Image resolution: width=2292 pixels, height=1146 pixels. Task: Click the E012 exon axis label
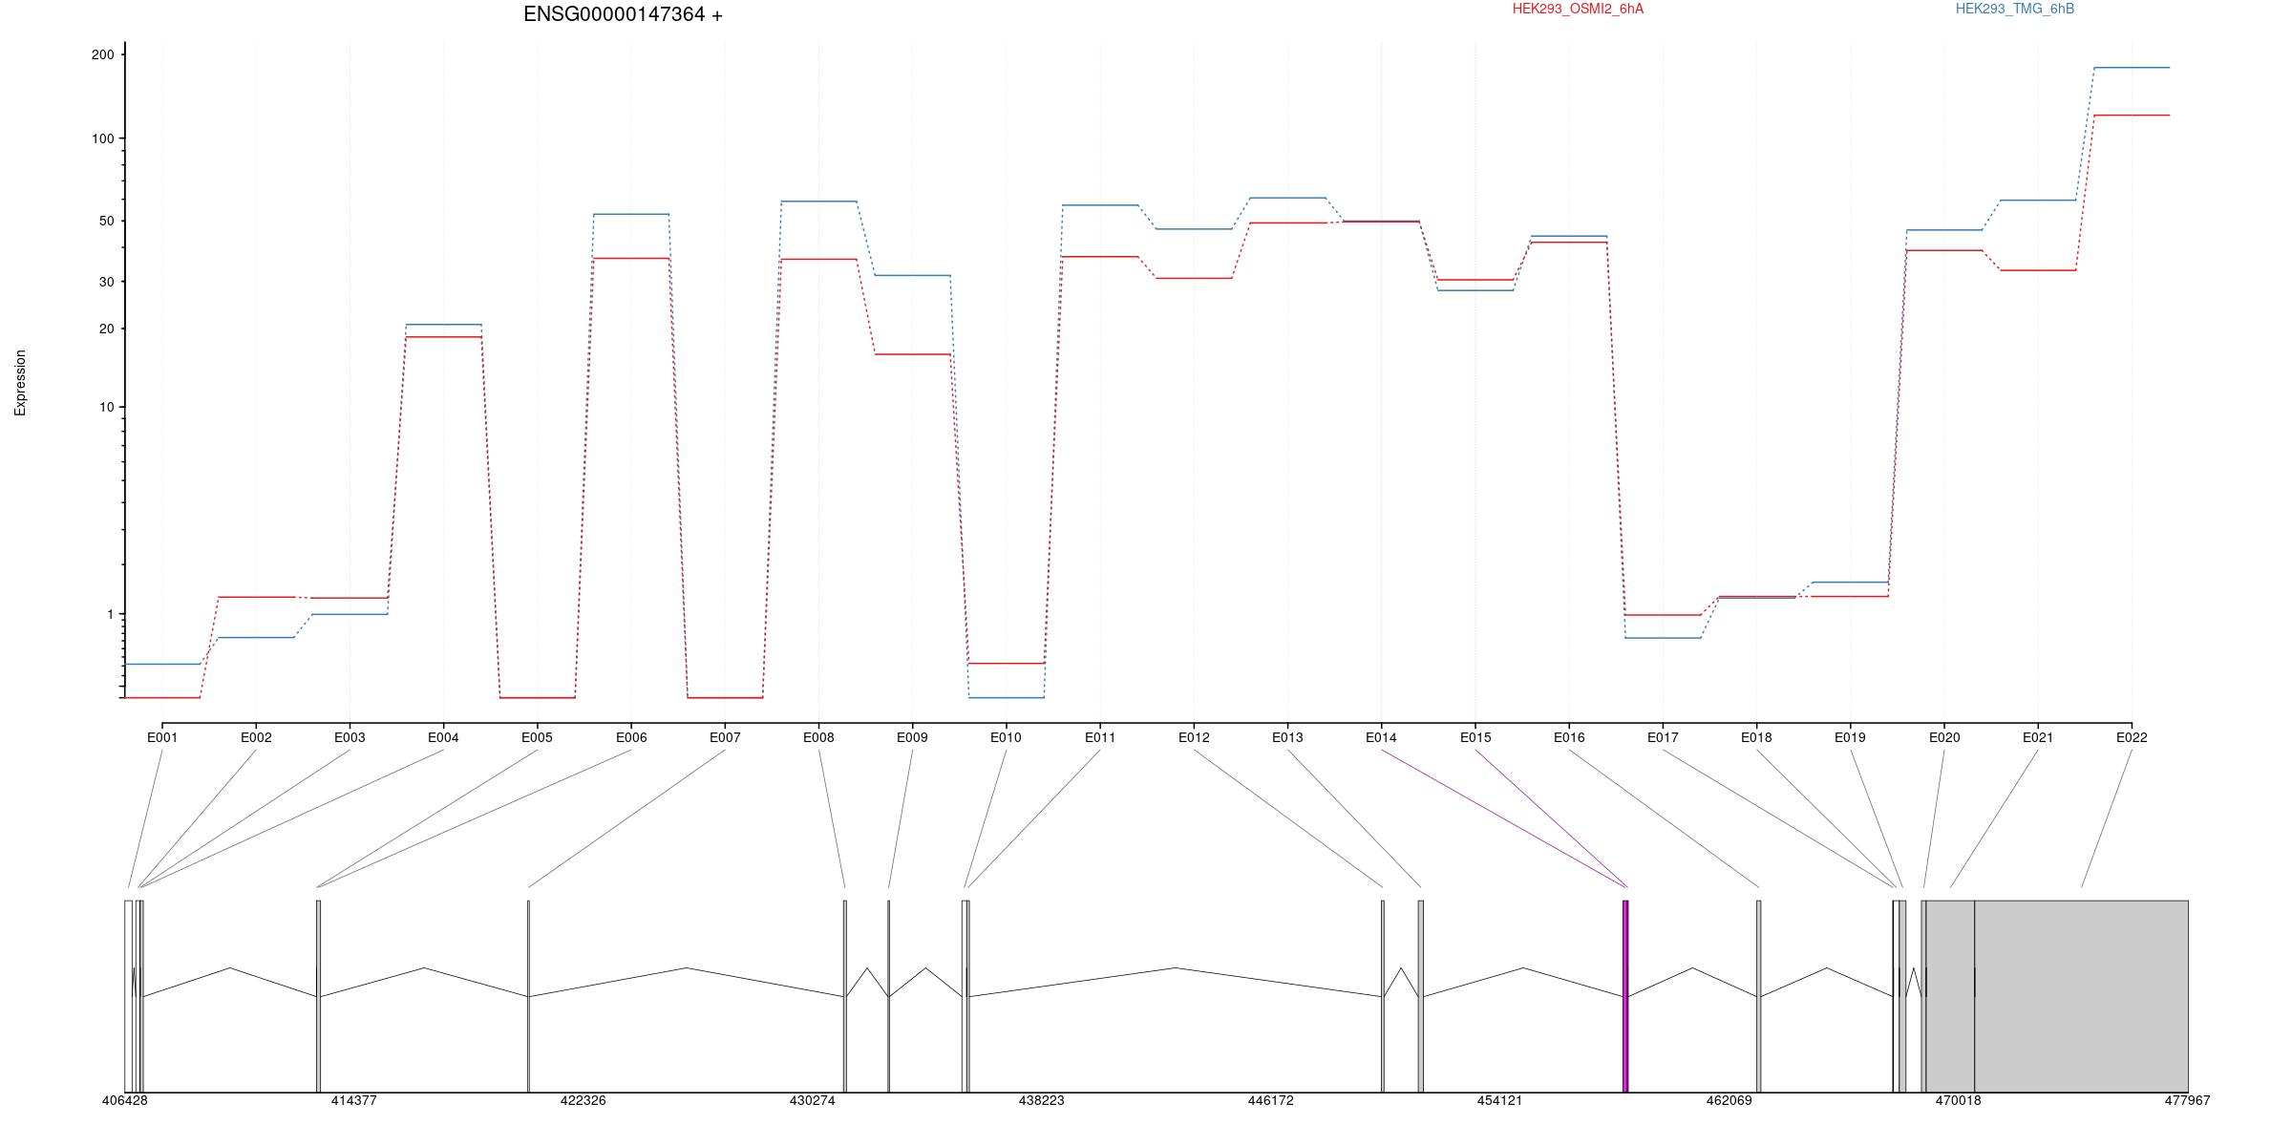coord(1194,737)
